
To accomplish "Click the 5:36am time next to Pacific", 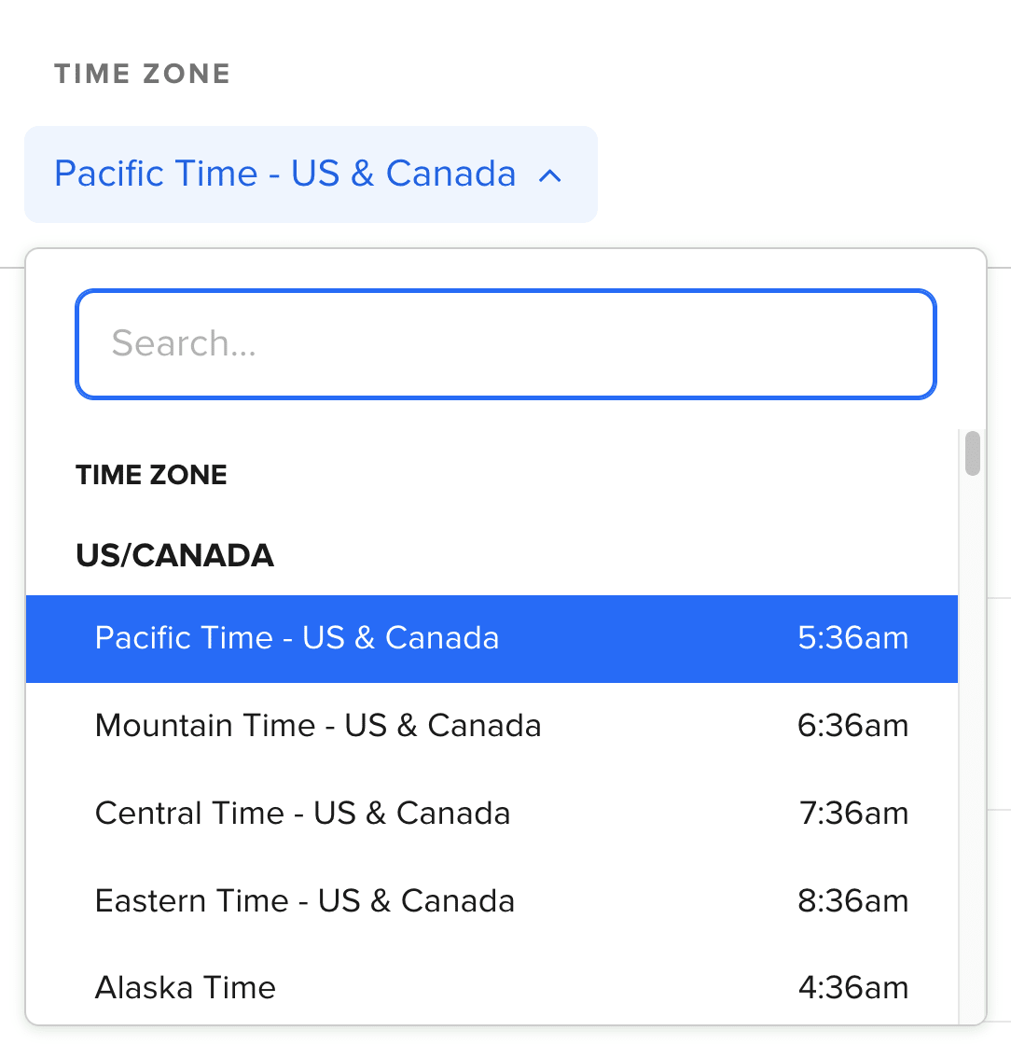I will (x=852, y=638).
